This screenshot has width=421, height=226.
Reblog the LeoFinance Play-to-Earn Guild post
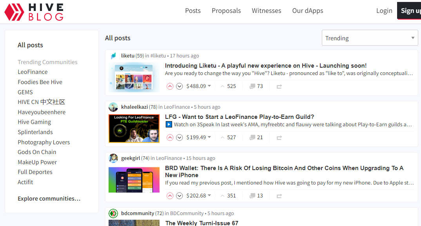(x=279, y=138)
